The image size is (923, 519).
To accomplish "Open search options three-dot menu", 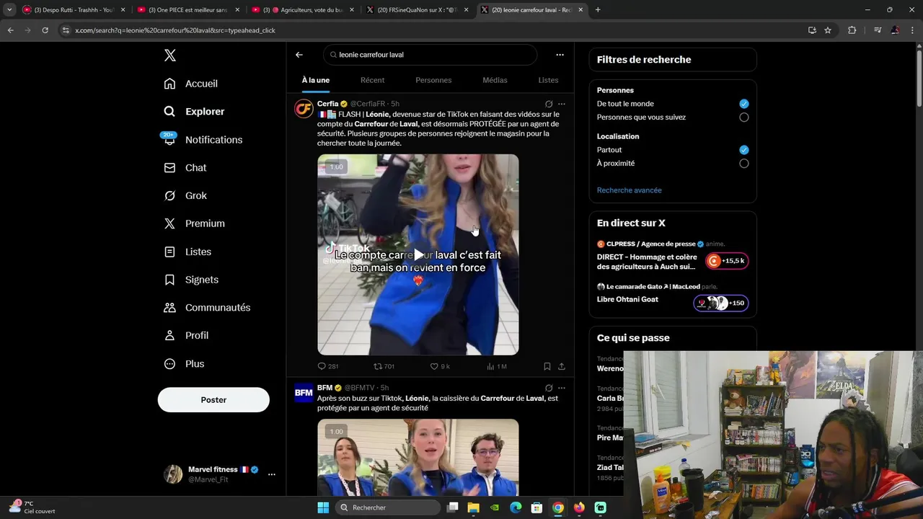I will click(560, 55).
